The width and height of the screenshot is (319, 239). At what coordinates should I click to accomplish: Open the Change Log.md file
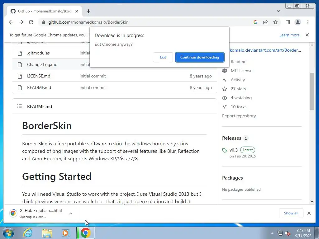pos(42,65)
